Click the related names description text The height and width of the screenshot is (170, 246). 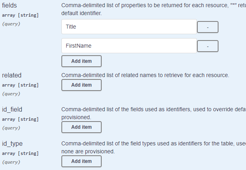click(145, 75)
